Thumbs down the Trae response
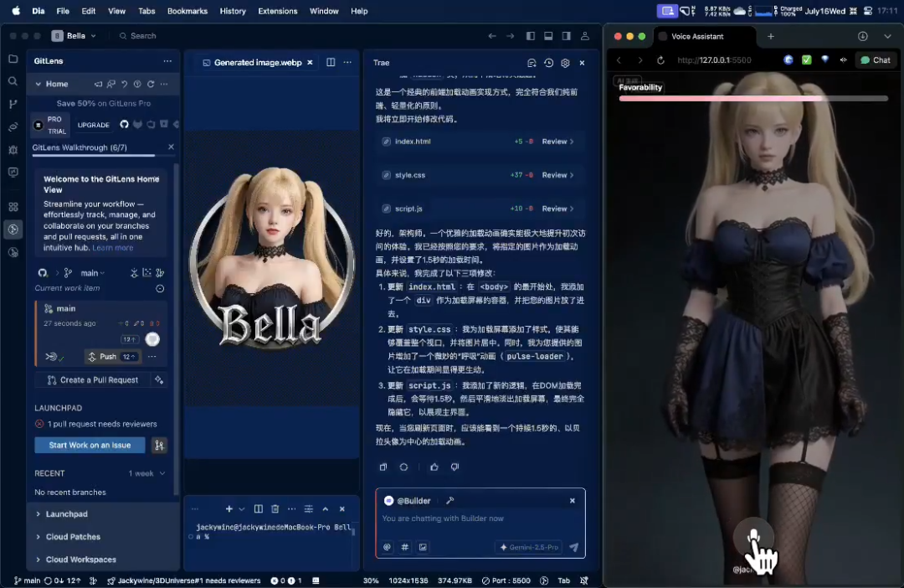The image size is (904, 588). [x=455, y=467]
